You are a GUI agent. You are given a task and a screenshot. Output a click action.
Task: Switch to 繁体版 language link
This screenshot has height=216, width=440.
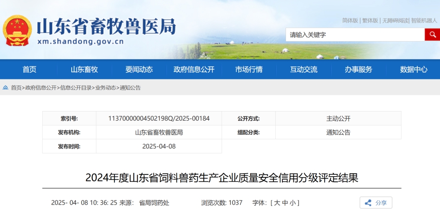click(x=370, y=20)
